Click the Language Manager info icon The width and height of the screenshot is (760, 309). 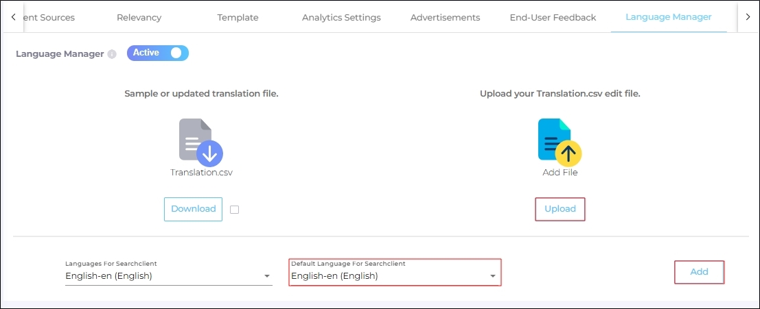click(112, 53)
